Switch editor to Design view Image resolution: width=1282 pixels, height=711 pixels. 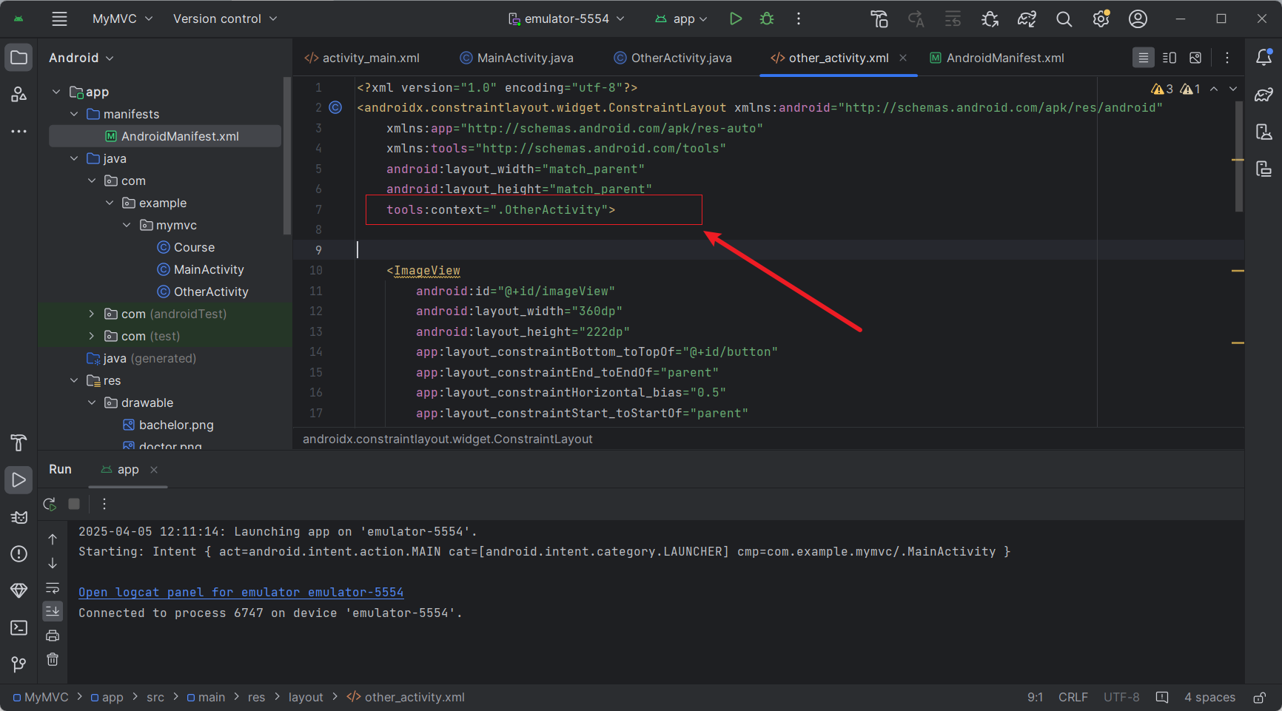tap(1195, 58)
